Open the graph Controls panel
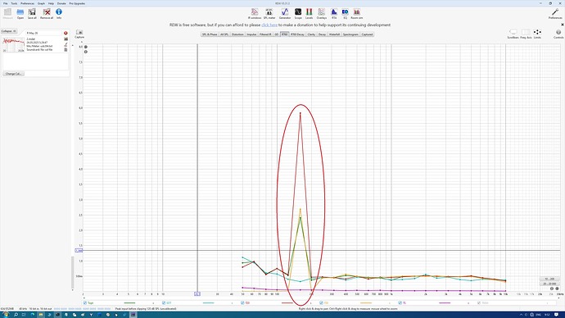The width and height of the screenshot is (565, 318). point(558,34)
